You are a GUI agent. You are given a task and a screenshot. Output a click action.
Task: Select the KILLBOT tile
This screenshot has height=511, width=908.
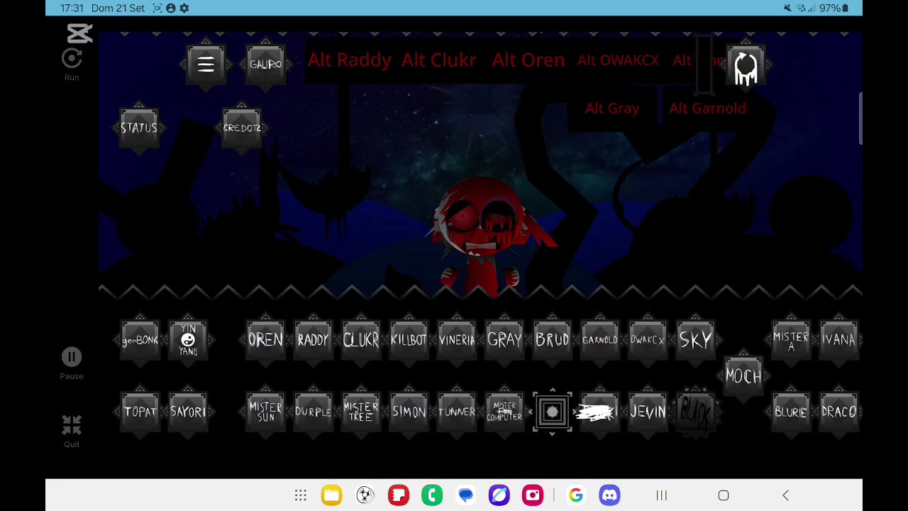tap(409, 340)
